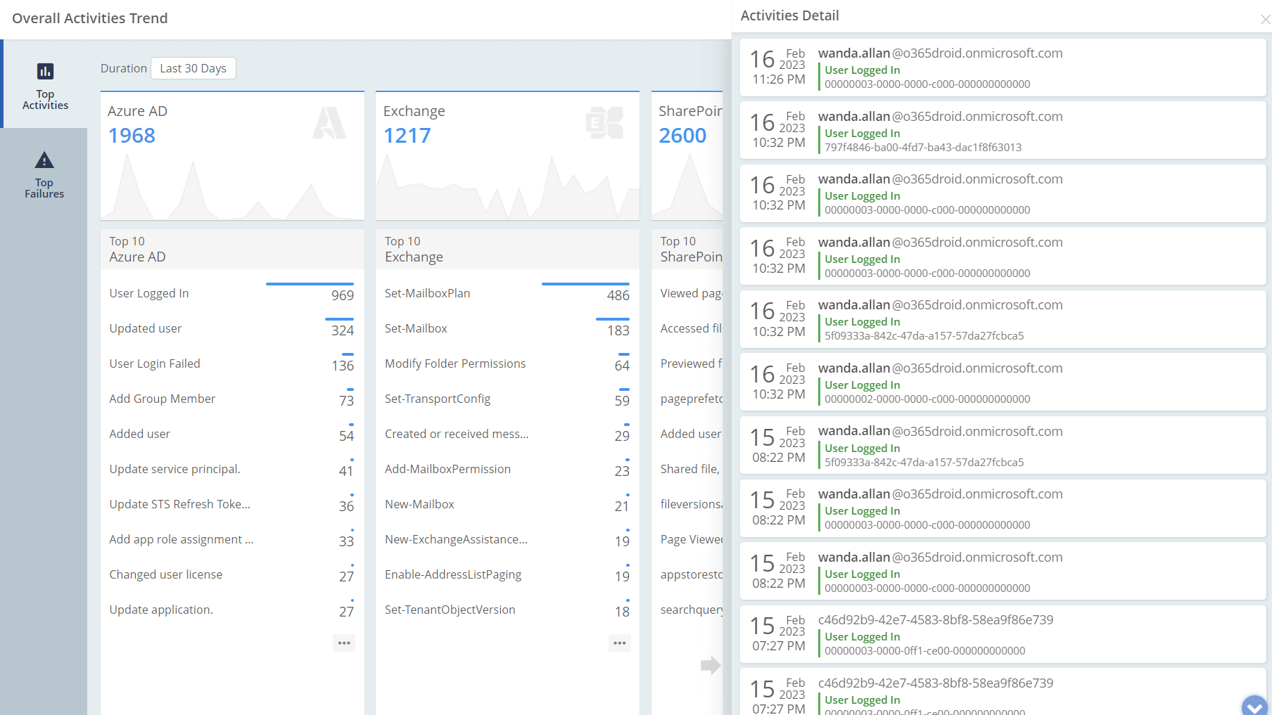The height and width of the screenshot is (715, 1272).
Task: Open Modify Folder Permissions activity row
Action: [x=455, y=363]
